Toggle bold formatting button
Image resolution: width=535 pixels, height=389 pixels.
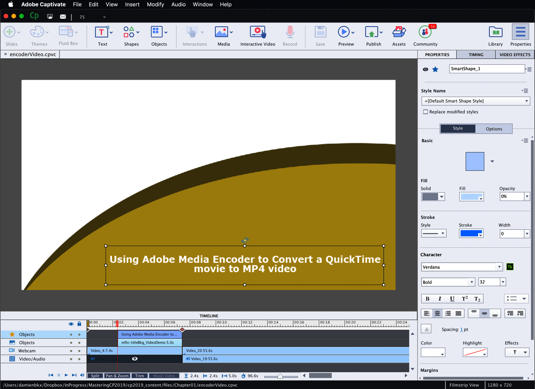pos(428,299)
